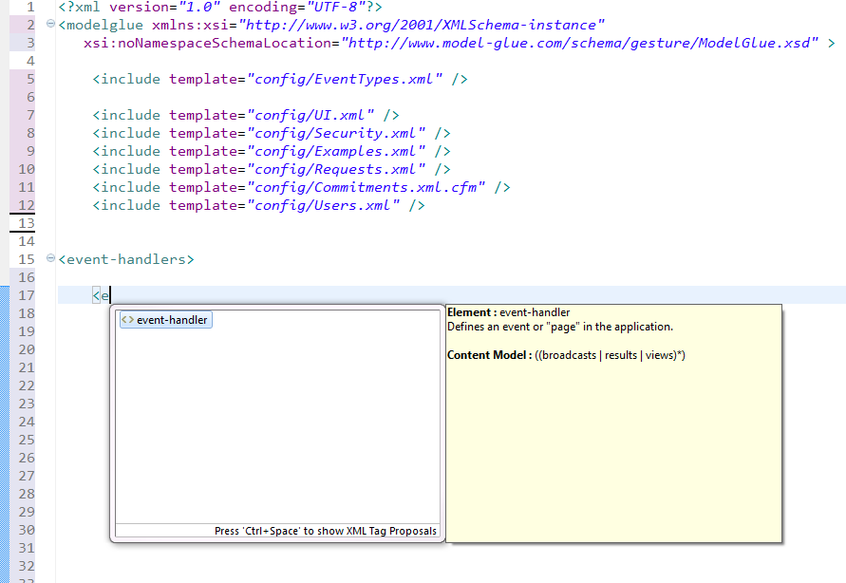Click the config/Security.xml template value
The image size is (846, 583).
(336, 133)
